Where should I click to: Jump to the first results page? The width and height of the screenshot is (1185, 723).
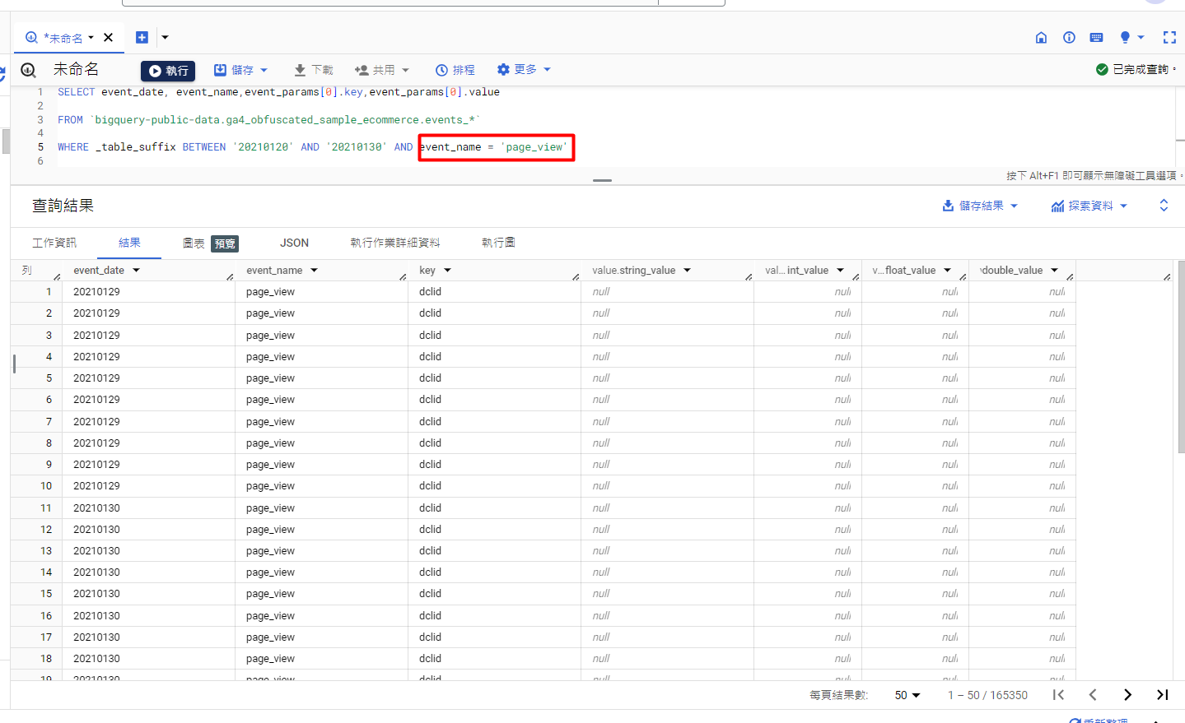pos(1059,695)
